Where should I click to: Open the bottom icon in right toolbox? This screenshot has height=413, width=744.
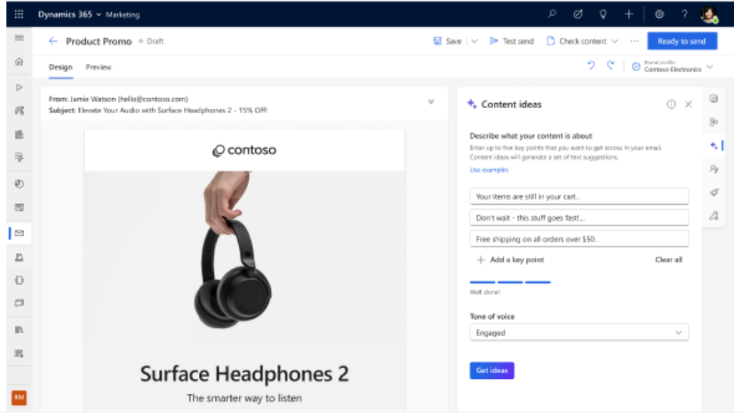pos(713,216)
